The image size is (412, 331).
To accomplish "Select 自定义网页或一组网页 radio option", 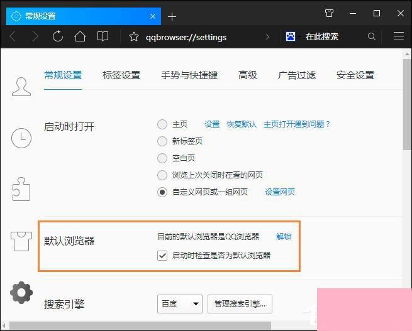I will coord(162,192).
